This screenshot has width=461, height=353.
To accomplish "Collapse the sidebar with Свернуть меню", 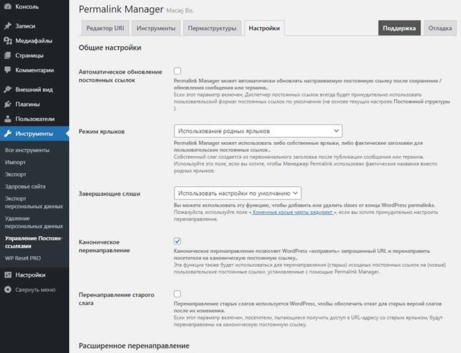I will (30, 289).
